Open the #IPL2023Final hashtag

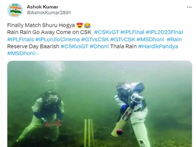pyautogui.click(x=164, y=32)
